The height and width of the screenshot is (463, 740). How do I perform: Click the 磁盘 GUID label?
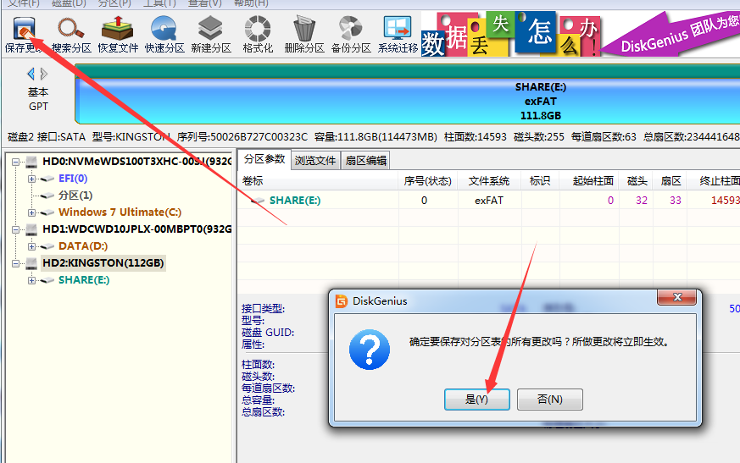coord(268,333)
